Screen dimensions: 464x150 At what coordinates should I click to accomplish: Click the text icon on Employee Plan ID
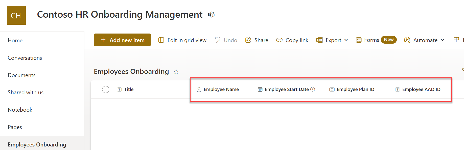[x=332, y=89]
